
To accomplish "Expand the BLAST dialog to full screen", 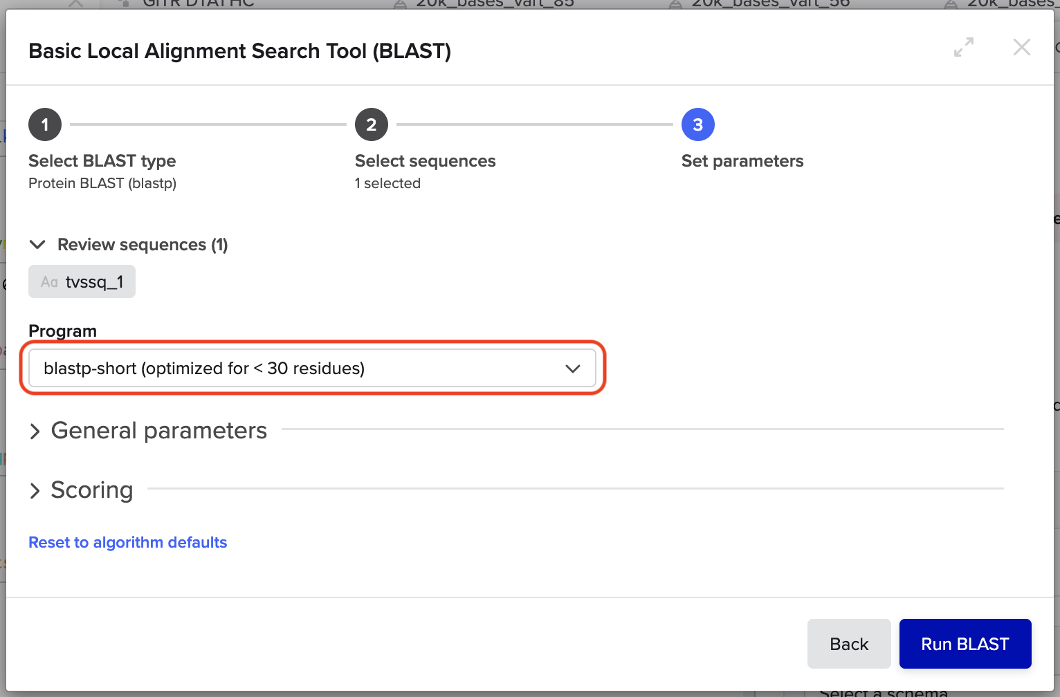I will coord(963,48).
